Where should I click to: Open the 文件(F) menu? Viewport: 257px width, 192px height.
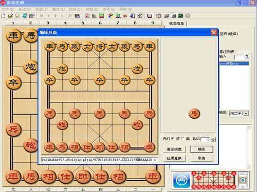(8, 9)
